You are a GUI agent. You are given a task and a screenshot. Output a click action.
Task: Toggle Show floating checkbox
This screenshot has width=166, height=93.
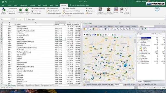click(x=8, y=8)
